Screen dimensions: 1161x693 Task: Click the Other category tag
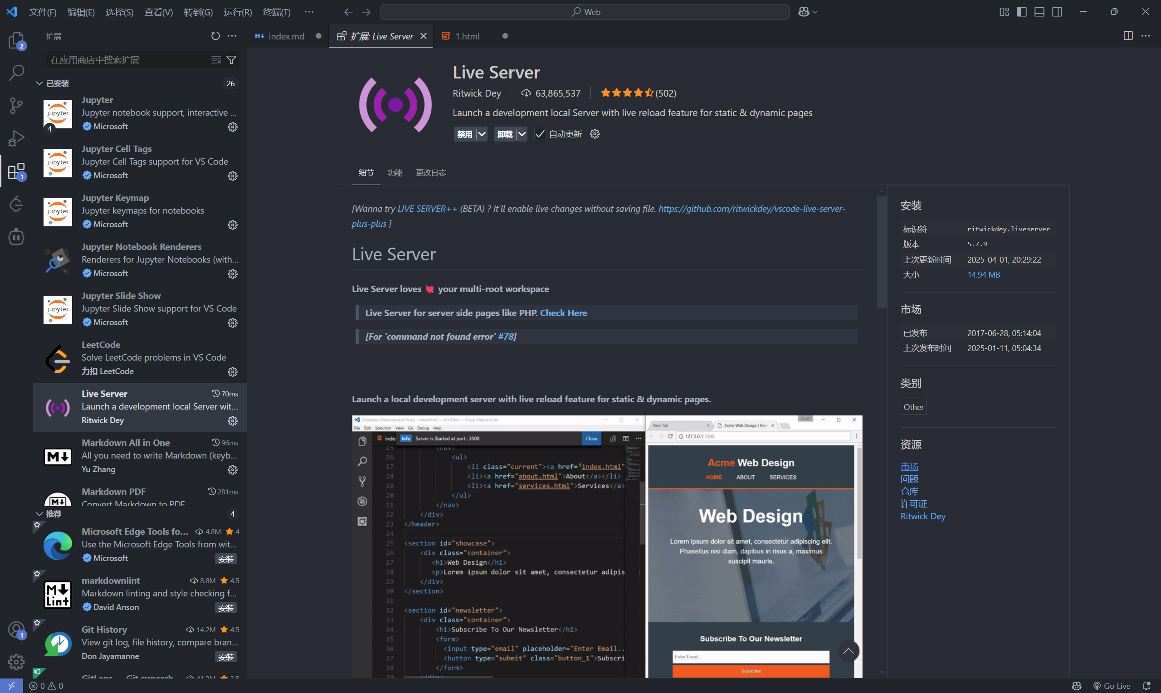(913, 407)
